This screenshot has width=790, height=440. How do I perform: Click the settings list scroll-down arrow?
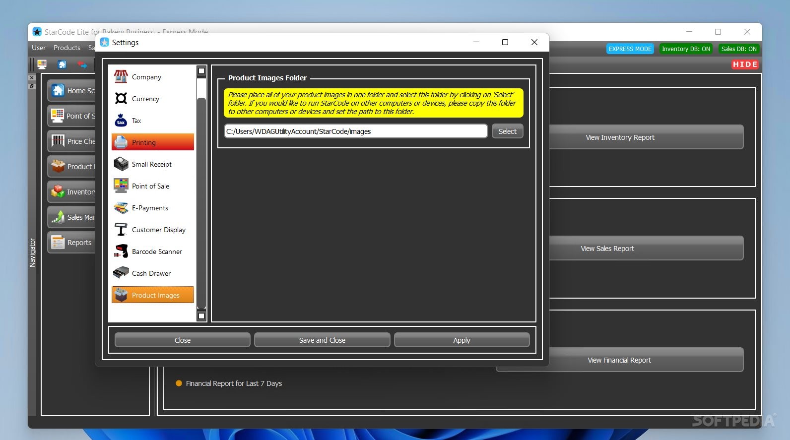(x=201, y=315)
